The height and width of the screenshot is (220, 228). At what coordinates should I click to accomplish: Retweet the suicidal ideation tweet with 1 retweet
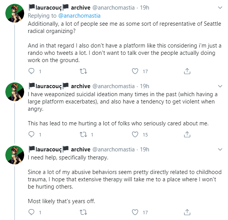pos(83,135)
